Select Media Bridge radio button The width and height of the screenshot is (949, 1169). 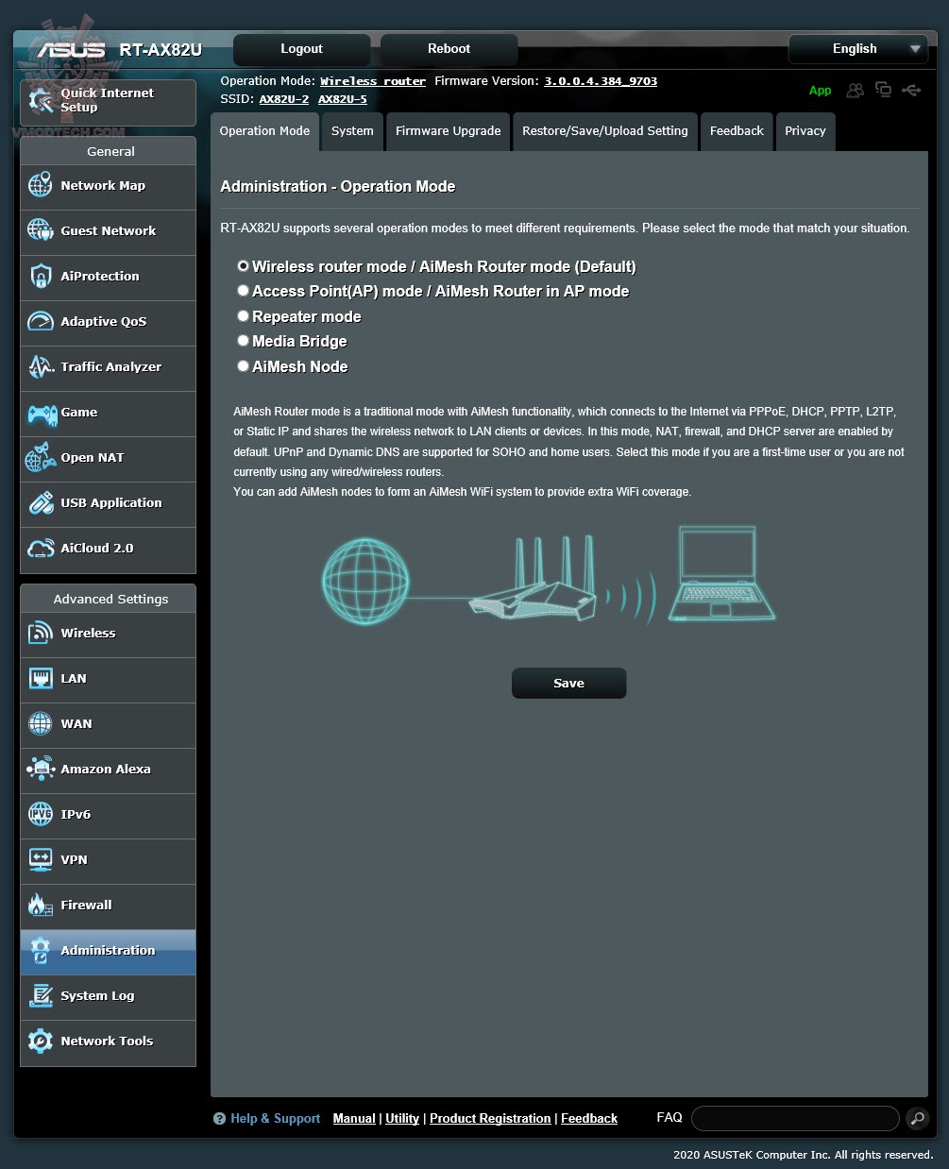(x=243, y=341)
